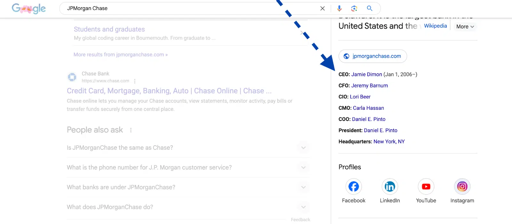This screenshot has width=512, height=224.
Task: Expand the More dropdown in knowledge panel
Action: [465, 27]
